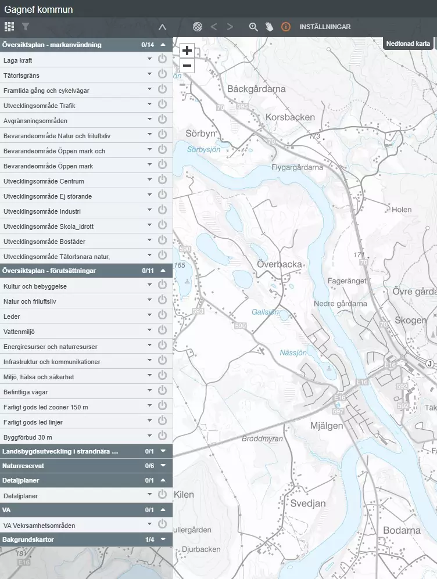Screen dimensions: 437x579
Task: Open the INSTÄLLNINGAR menu
Action: [325, 27]
